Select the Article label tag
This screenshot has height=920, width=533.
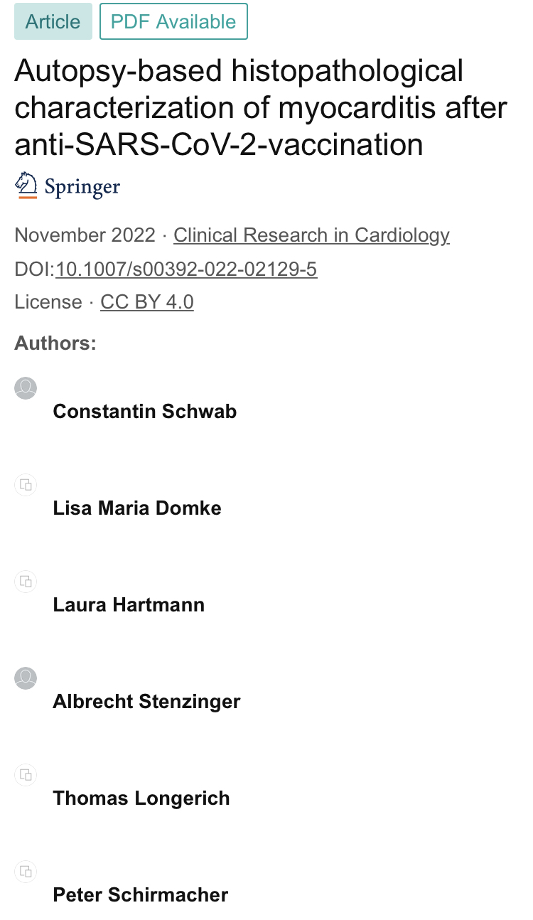point(53,21)
